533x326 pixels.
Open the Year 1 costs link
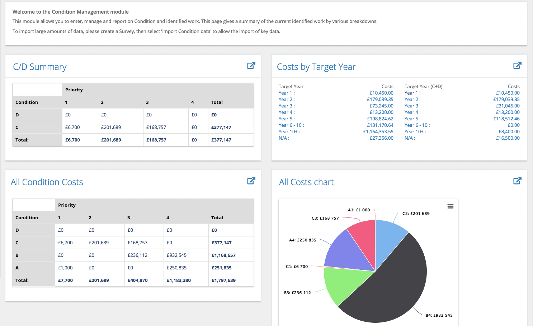[286, 93]
